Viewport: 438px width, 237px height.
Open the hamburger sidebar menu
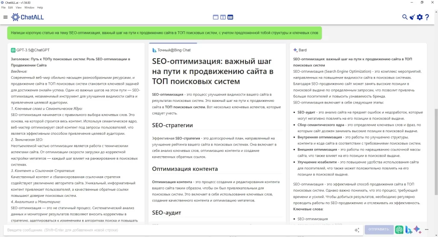coord(5,17)
